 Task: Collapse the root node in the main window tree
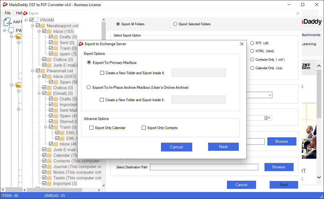[5, 31]
